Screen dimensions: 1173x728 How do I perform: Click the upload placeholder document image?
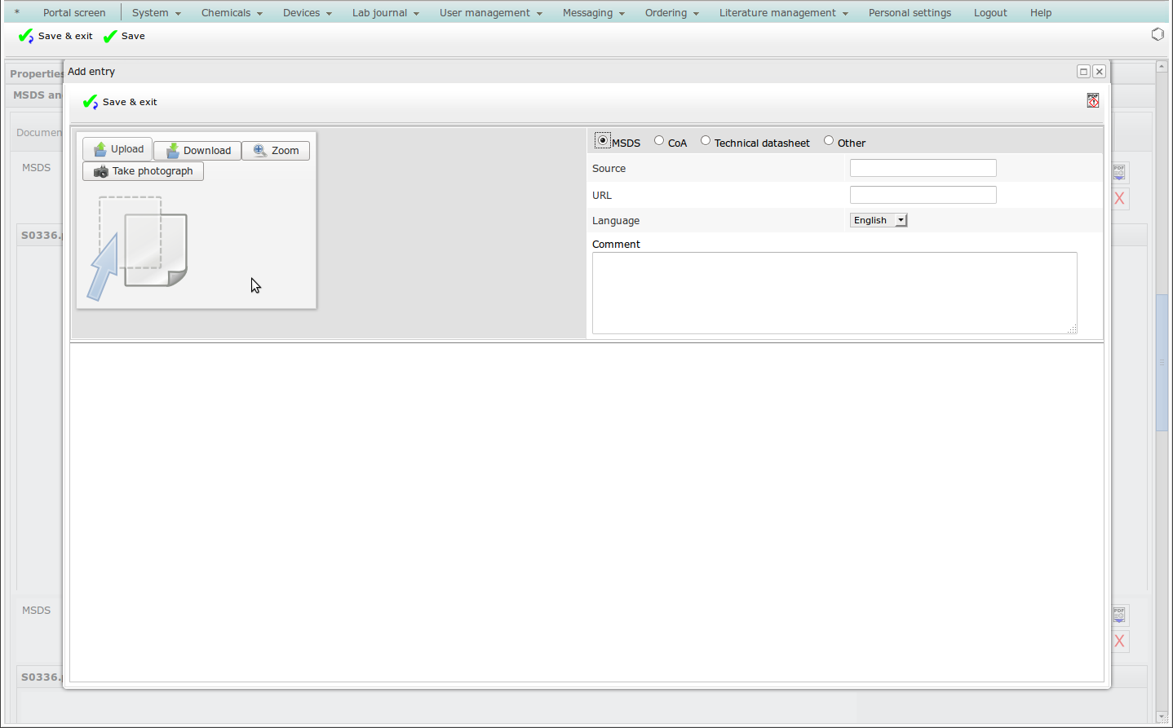click(x=138, y=249)
